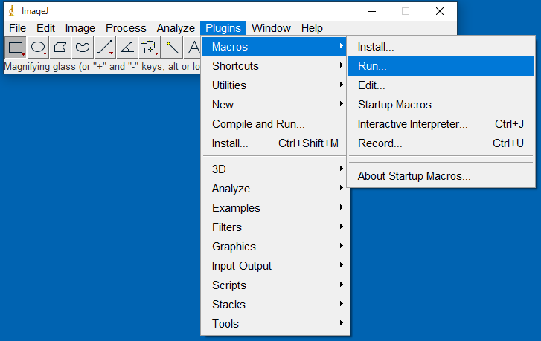Click the ImageJ microscope title icon

pos(12,11)
